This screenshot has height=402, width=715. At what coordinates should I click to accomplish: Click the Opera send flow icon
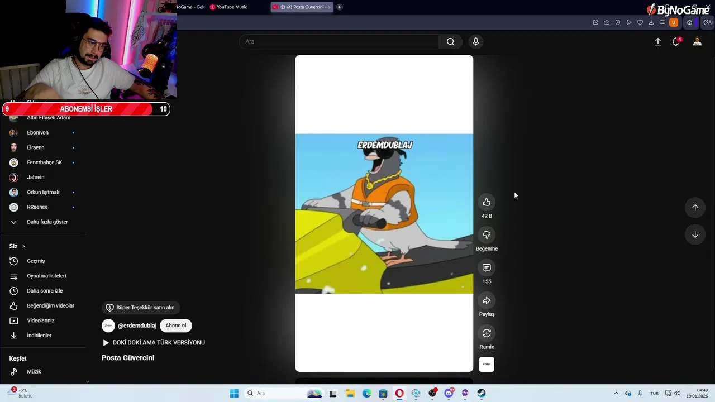[629, 22]
